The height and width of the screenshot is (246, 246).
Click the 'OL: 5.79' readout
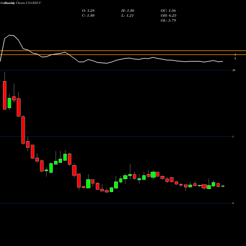168,20
